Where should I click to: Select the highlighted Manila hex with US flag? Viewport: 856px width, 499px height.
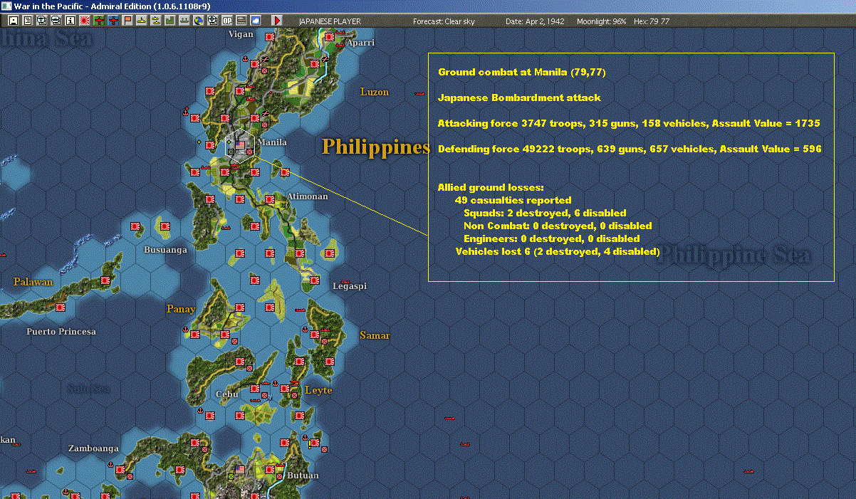[x=240, y=146]
